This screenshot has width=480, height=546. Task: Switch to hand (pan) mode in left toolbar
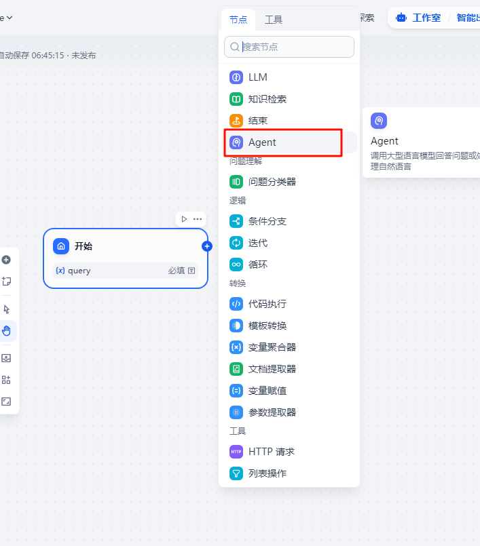tap(7, 331)
